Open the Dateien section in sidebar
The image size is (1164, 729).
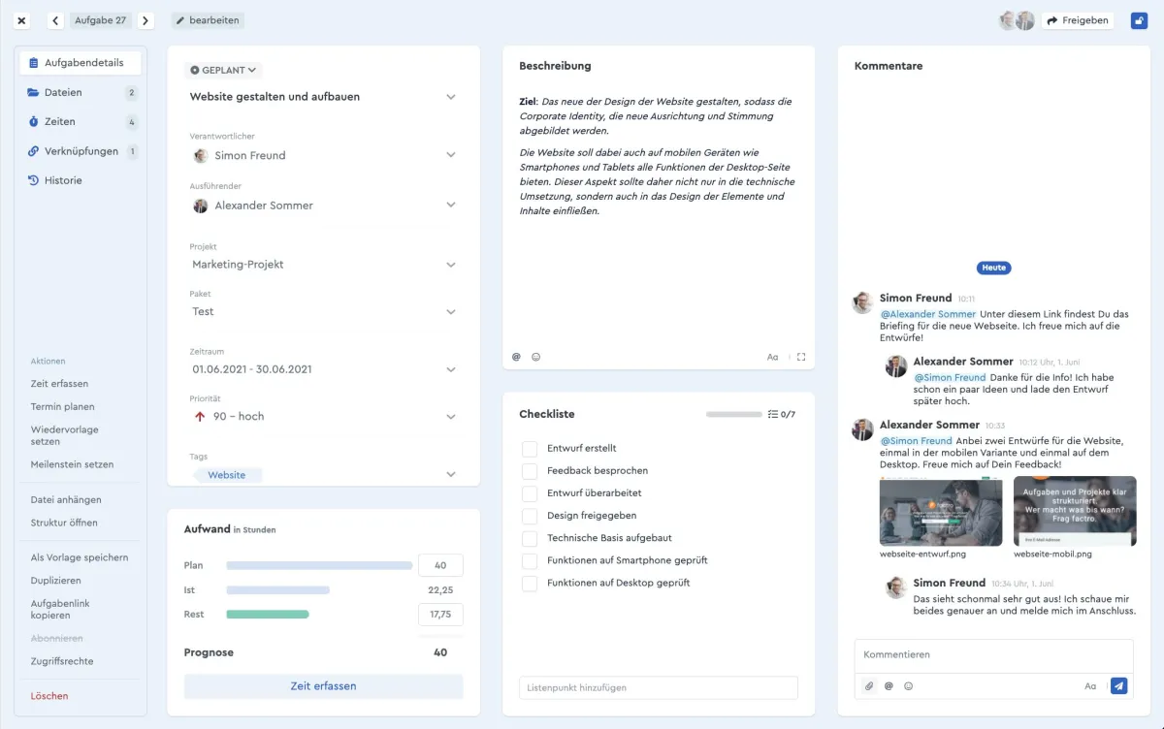click(63, 93)
